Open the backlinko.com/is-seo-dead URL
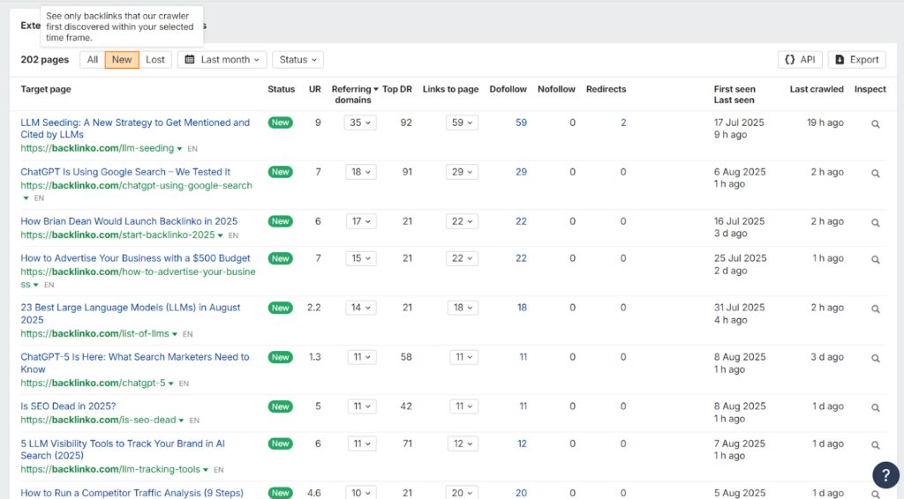This screenshot has height=499, width=904. pos(98,421)
